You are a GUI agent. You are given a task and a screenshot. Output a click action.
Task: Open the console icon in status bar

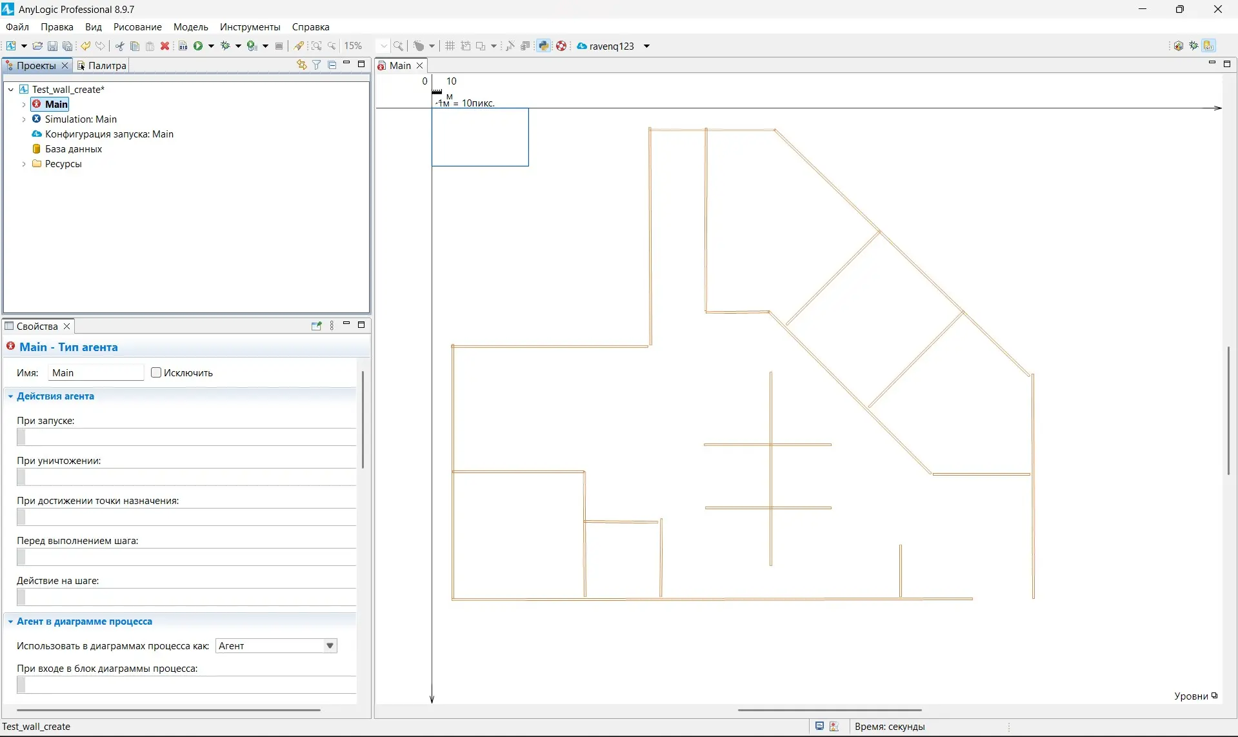pyautogui.click(x=819, y=726)
